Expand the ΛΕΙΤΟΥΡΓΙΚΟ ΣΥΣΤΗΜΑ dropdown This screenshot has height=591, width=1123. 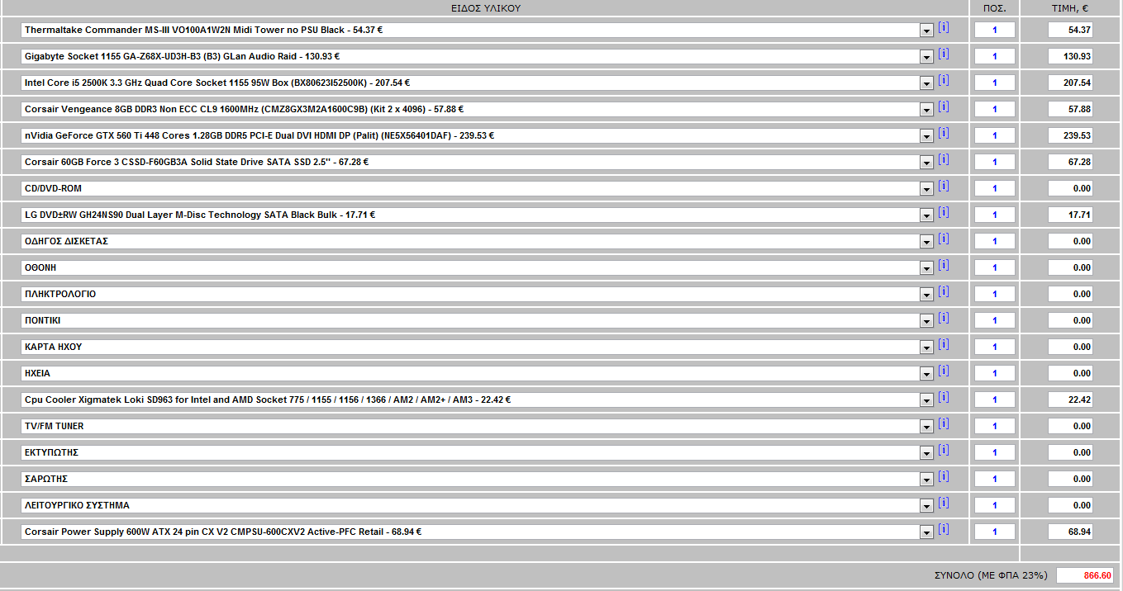pyautogui.click(x=926, y=506)
